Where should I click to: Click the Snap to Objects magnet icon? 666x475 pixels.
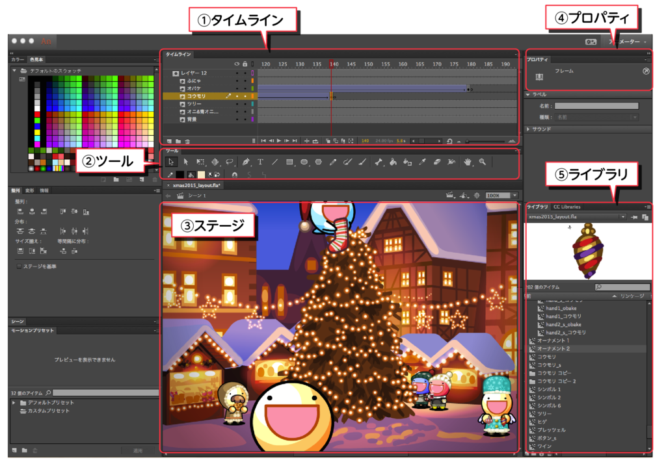pyautogui.click(x=234, y=174)
